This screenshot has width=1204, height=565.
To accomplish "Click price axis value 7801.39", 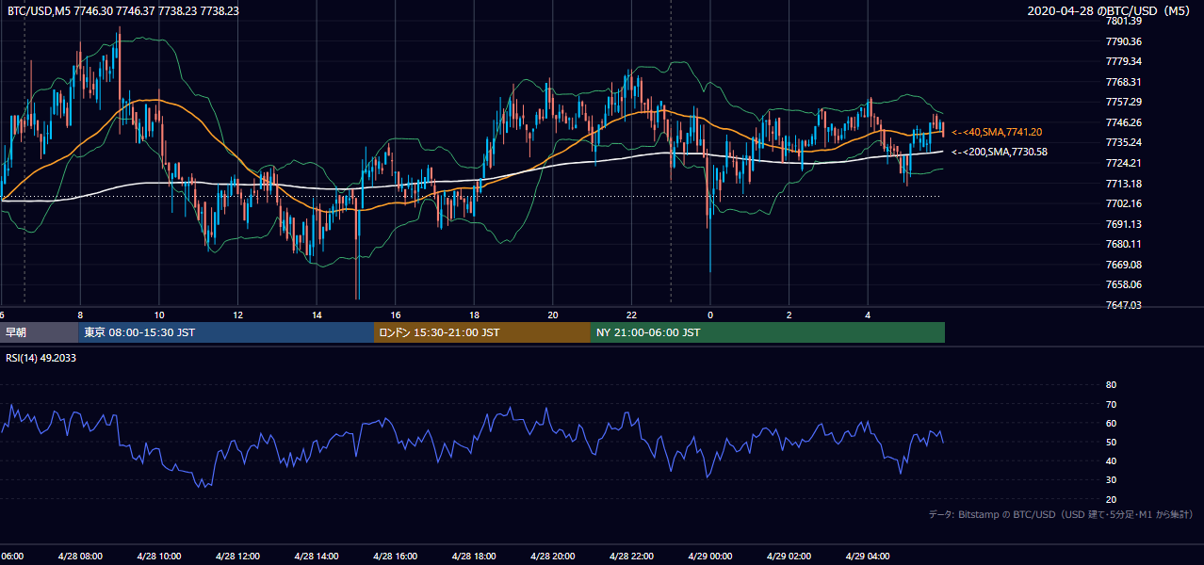I will 1124,21.
